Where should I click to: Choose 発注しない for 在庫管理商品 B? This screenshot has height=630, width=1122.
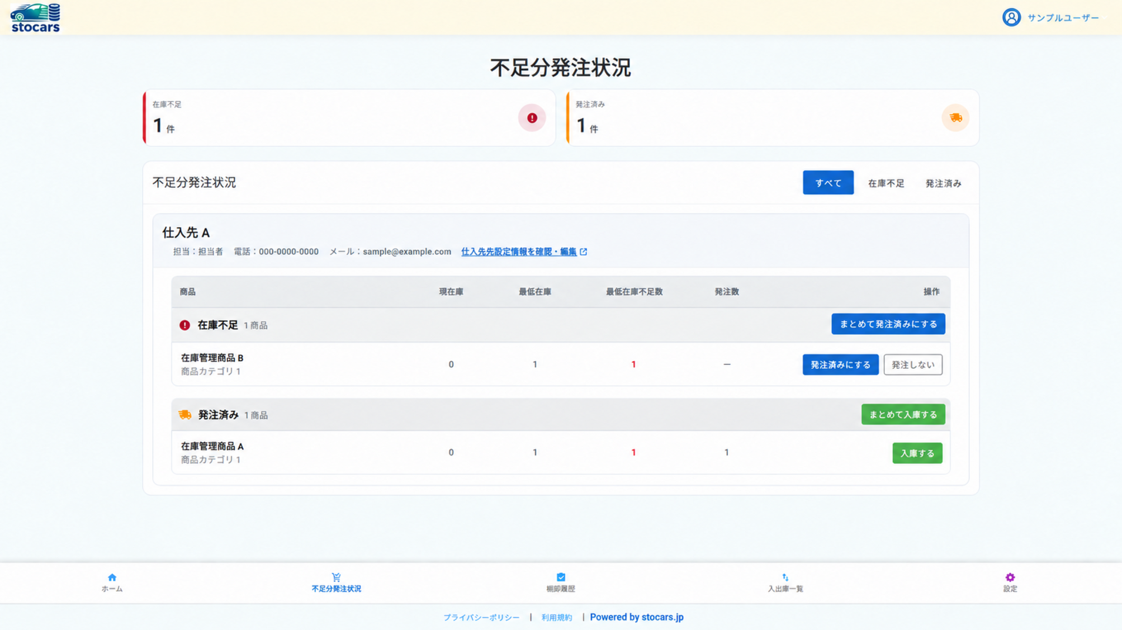point(912,365)
